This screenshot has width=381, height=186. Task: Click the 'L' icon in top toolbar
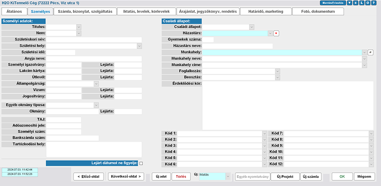point(362,3)
